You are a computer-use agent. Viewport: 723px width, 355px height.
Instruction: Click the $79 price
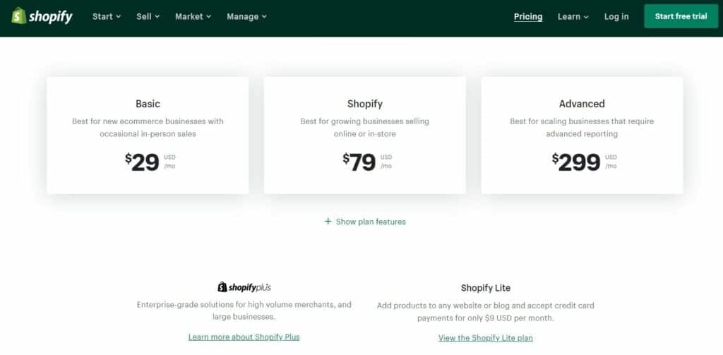359,162
